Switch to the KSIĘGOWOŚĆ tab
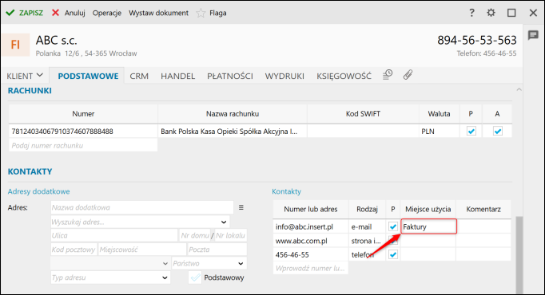This screenshot has width=545, height=295. pos(344,76)
